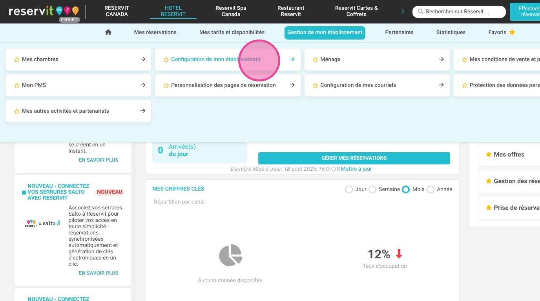Open Mes tarifs et disponibilités menu
The image size is (540, 301).
click(x=232, y=32)
